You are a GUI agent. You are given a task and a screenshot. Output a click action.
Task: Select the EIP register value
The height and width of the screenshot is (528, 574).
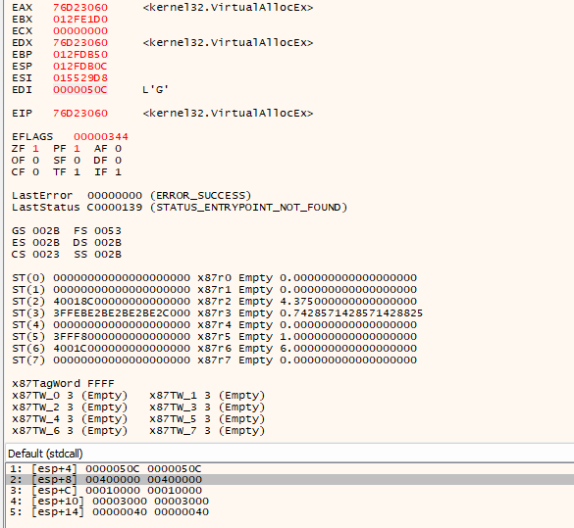[80, 114]
